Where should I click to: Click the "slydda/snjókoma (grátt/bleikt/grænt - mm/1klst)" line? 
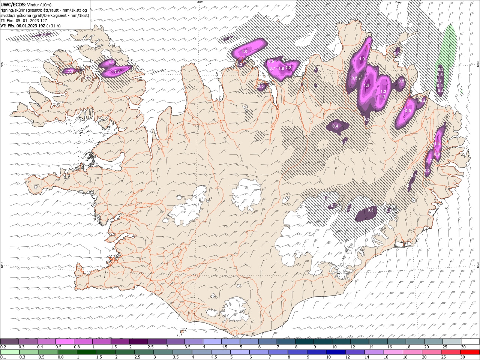click(x=45, y=15)
